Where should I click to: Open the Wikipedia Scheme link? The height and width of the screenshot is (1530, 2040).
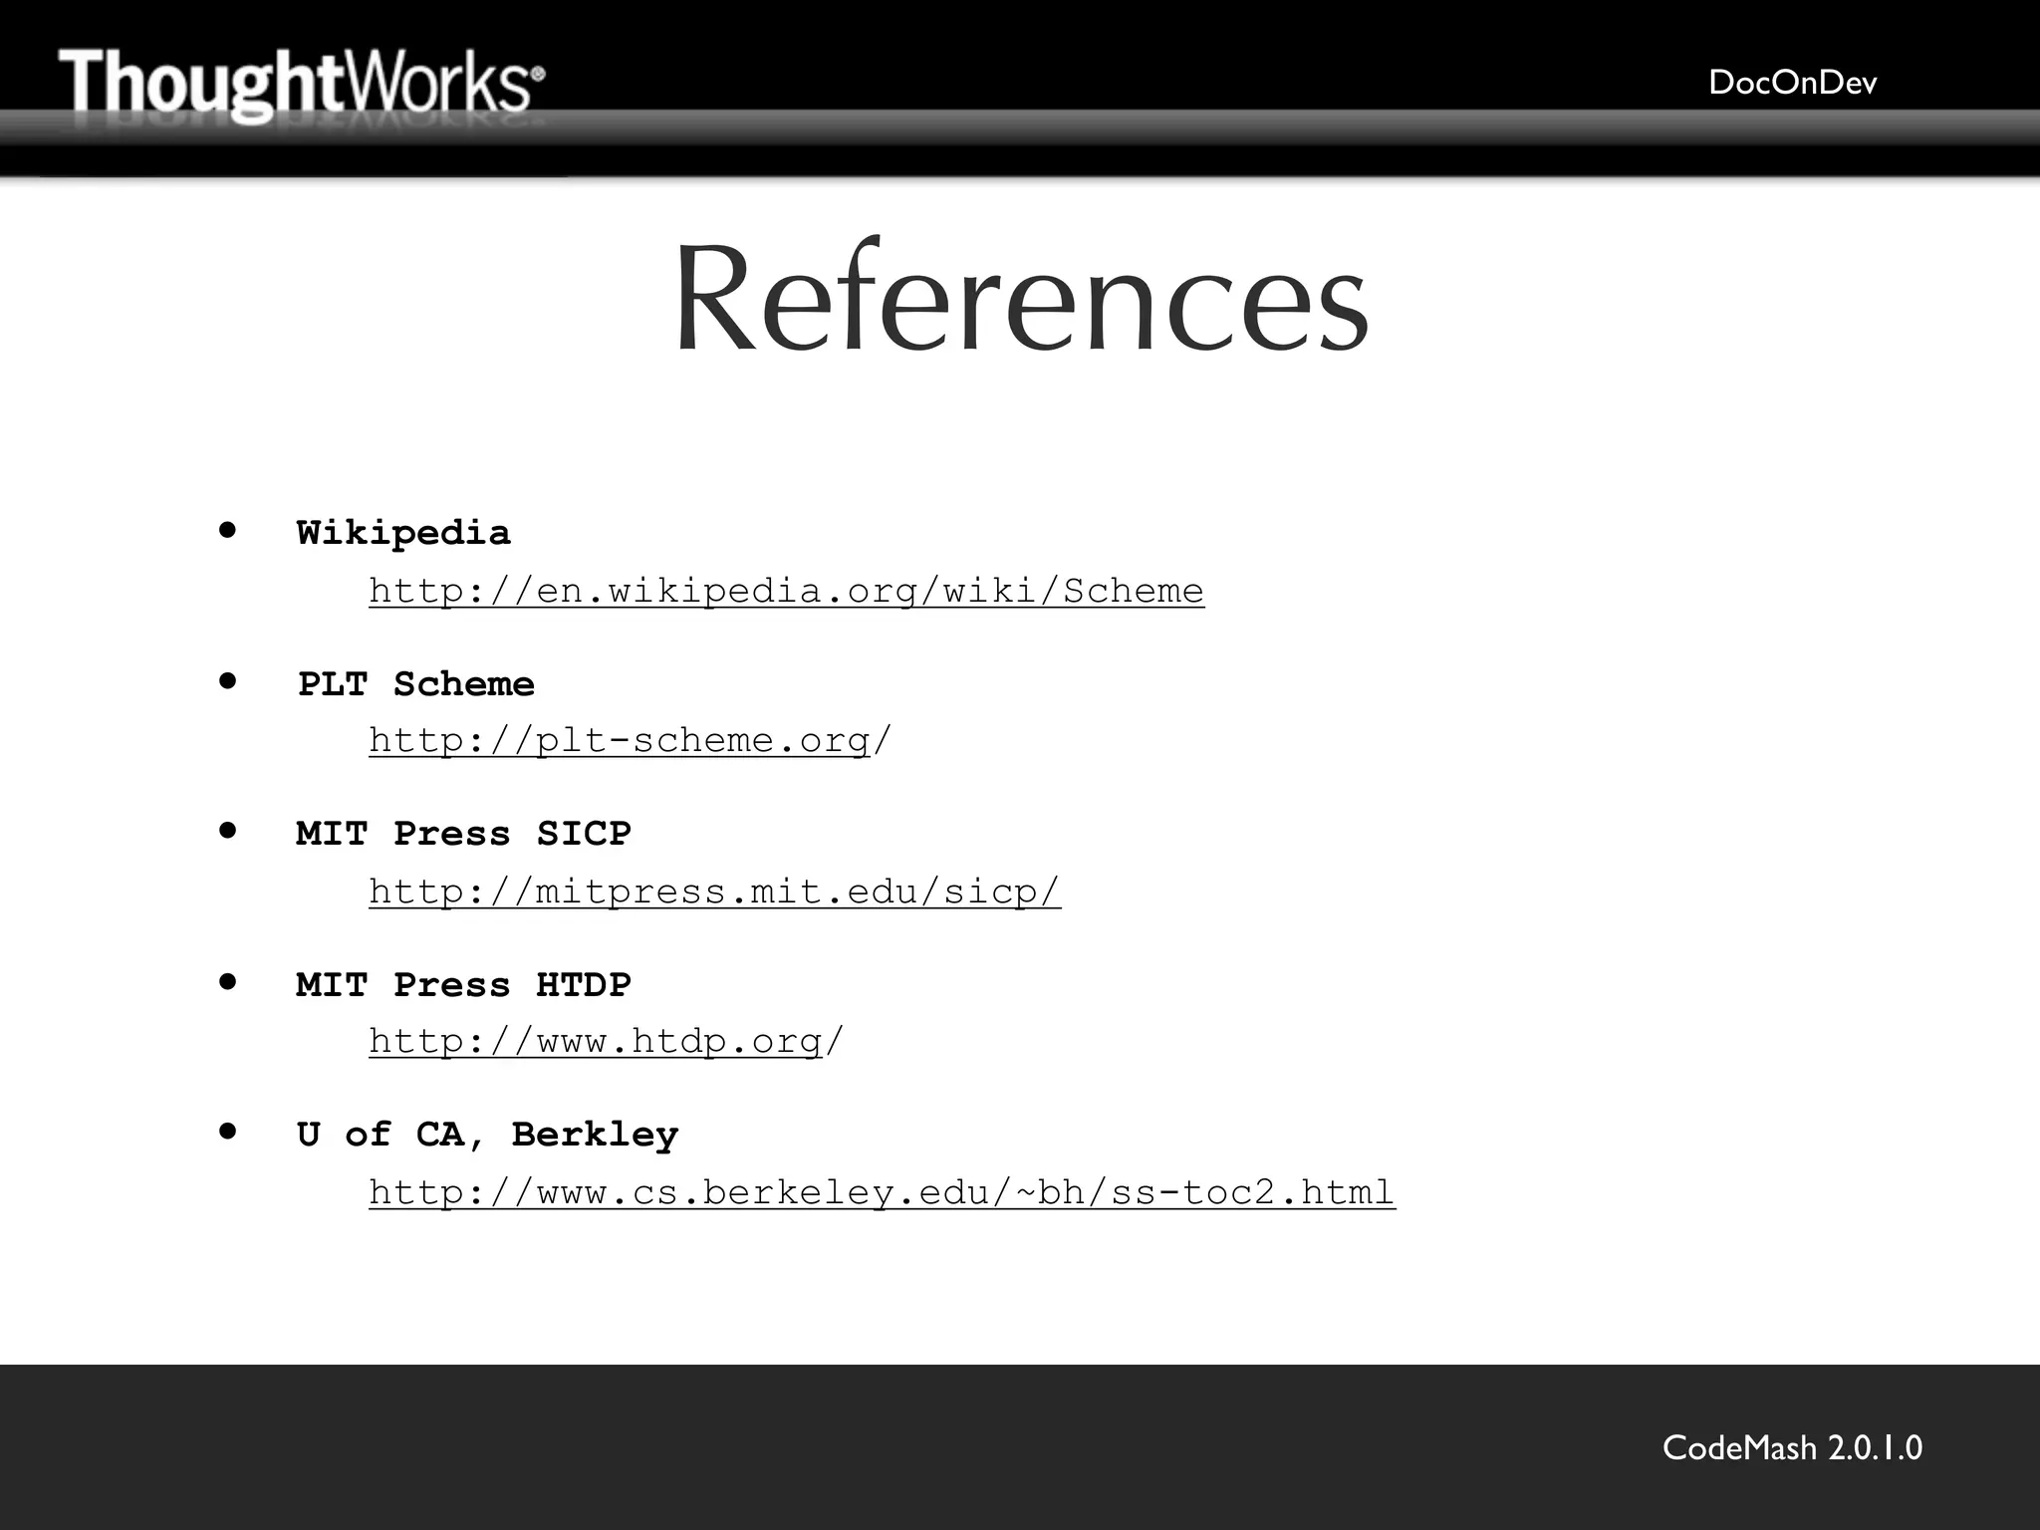point(786,591)
